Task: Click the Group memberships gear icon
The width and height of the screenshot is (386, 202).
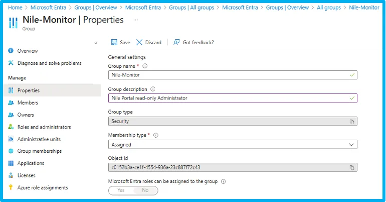Action: [x=11, y=151]
